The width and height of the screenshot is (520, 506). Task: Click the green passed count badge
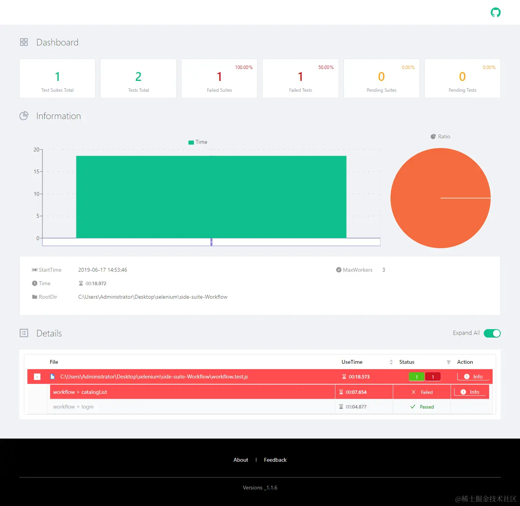click(416, 377)
